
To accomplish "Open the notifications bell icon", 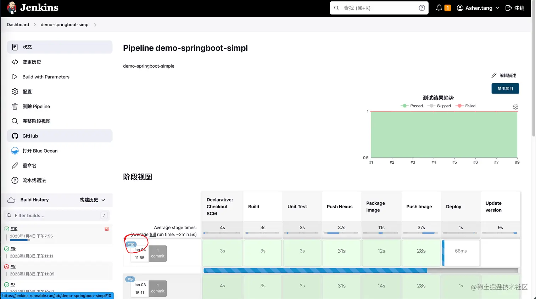I will click(439, 8).
